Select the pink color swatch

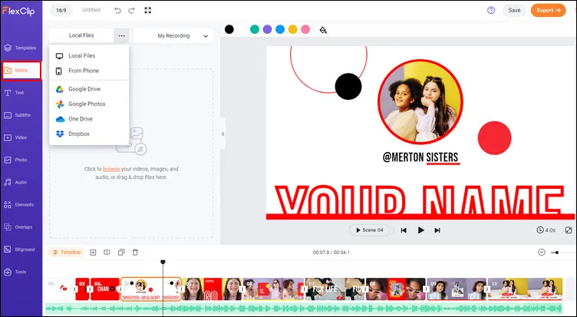305,29
